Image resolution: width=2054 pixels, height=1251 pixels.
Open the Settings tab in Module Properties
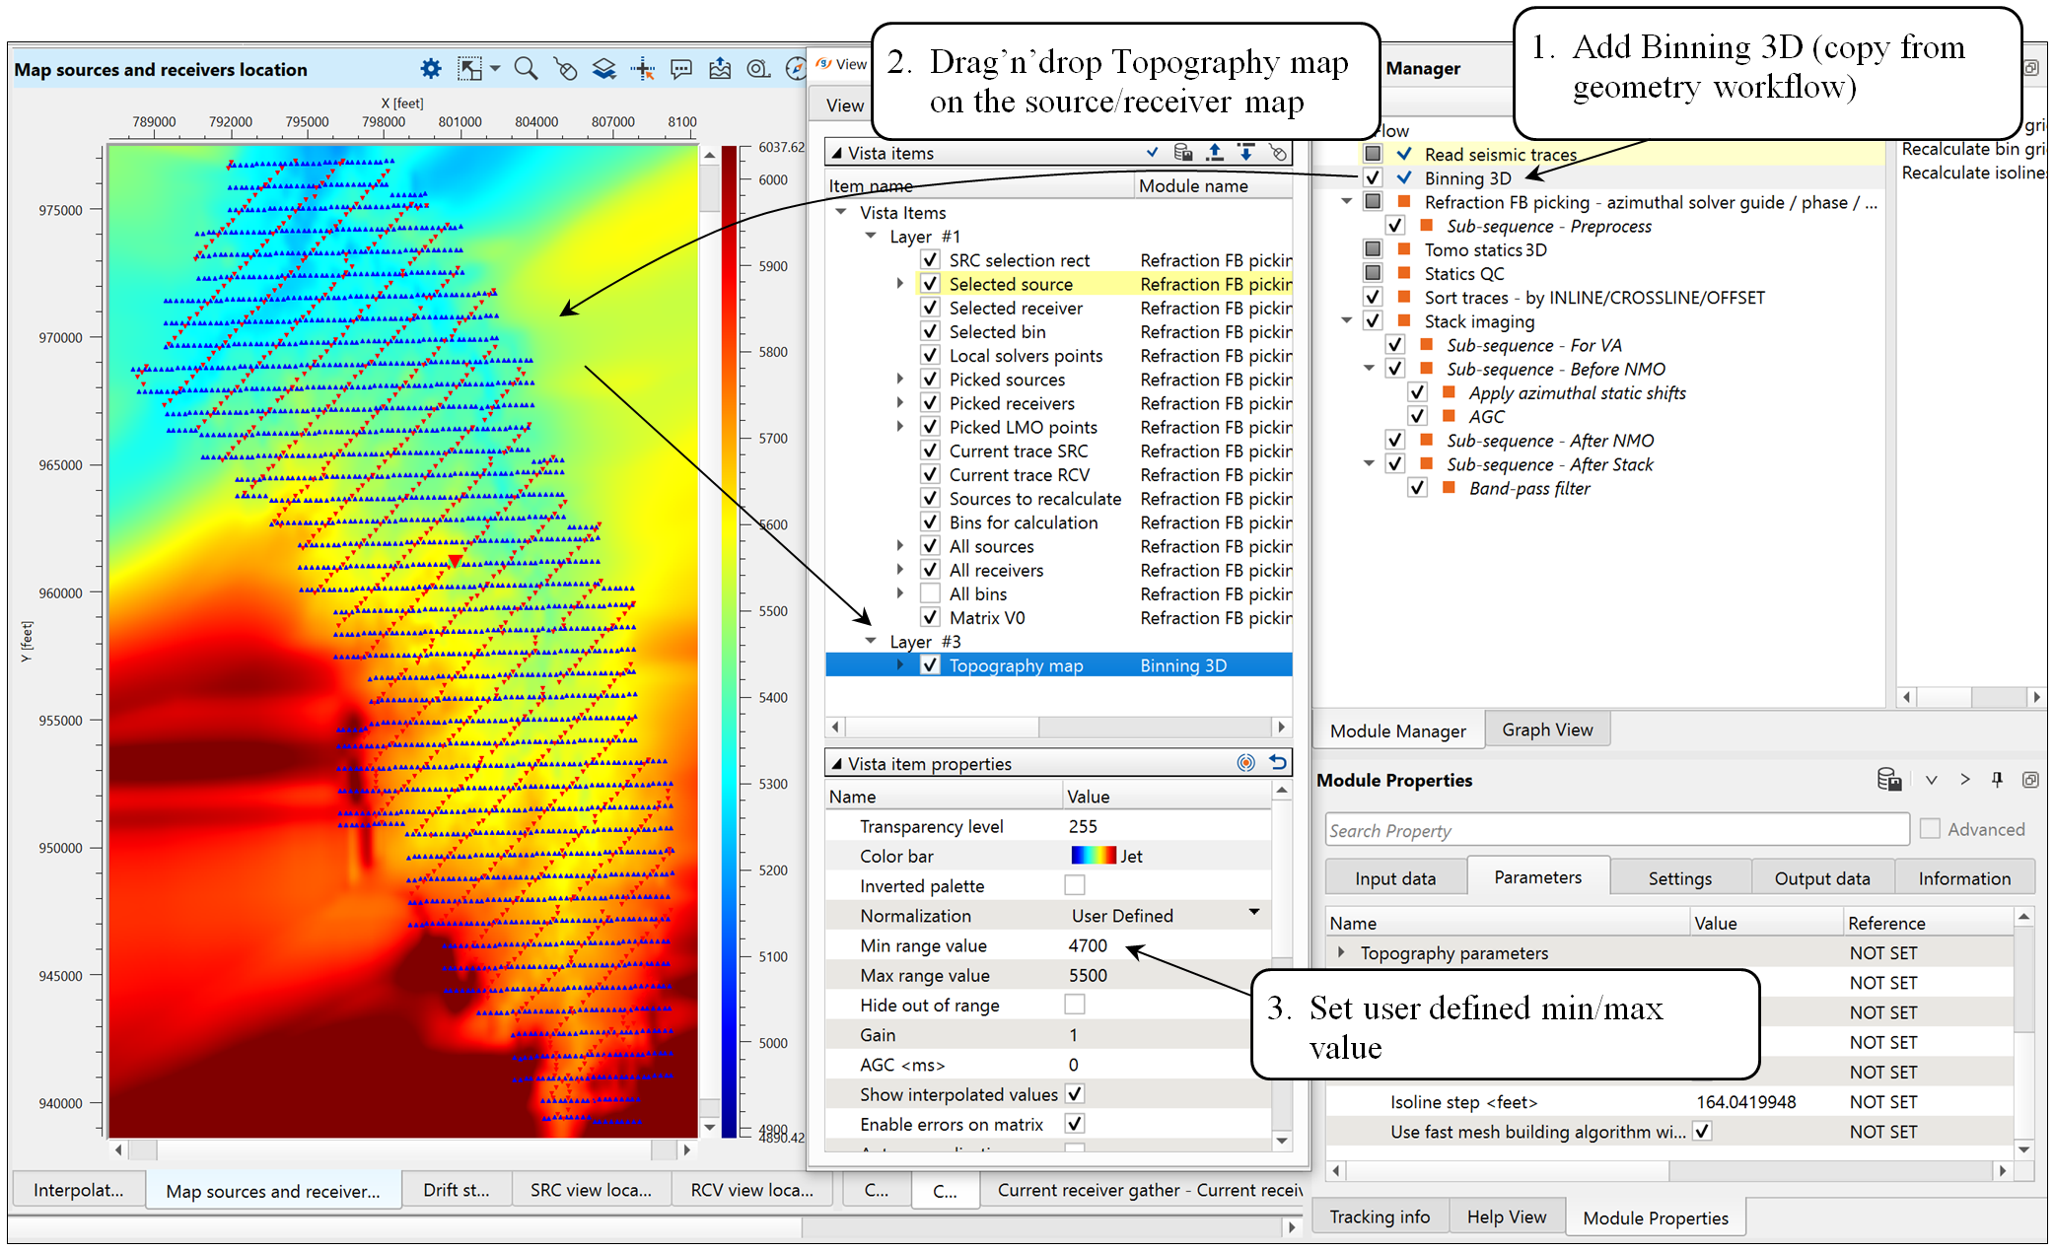[1679, 878]
